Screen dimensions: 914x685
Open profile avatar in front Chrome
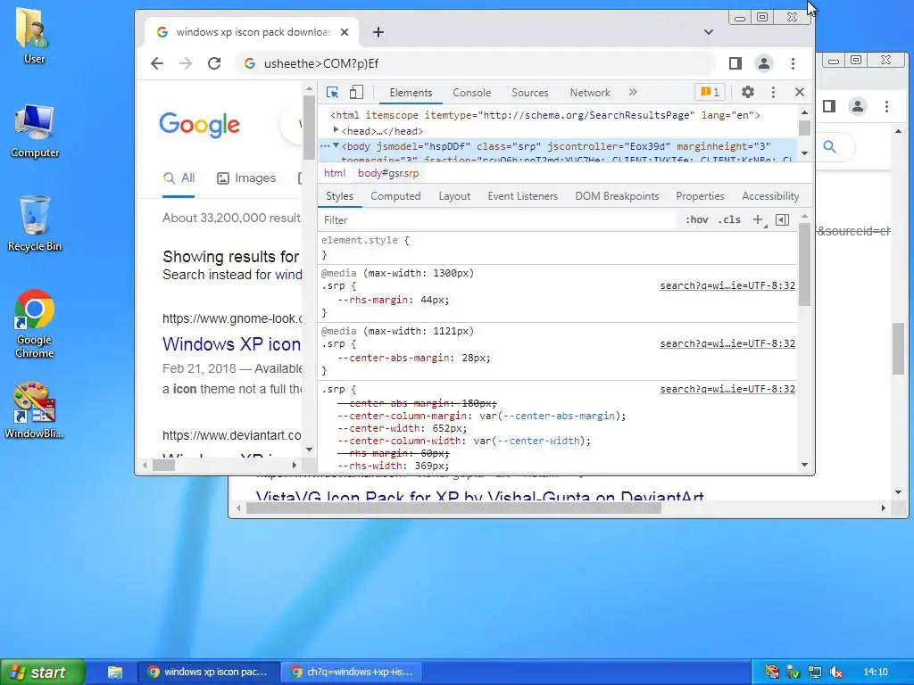point(764,63)
